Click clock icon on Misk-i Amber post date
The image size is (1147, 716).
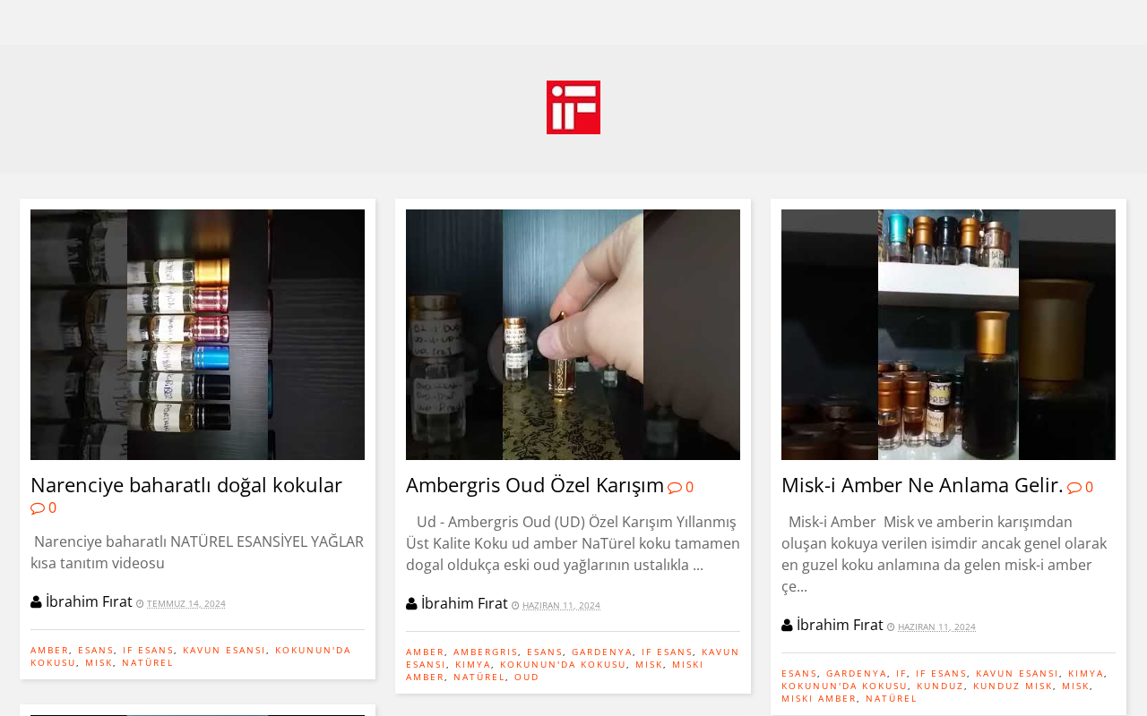click(x=891, y=627)
